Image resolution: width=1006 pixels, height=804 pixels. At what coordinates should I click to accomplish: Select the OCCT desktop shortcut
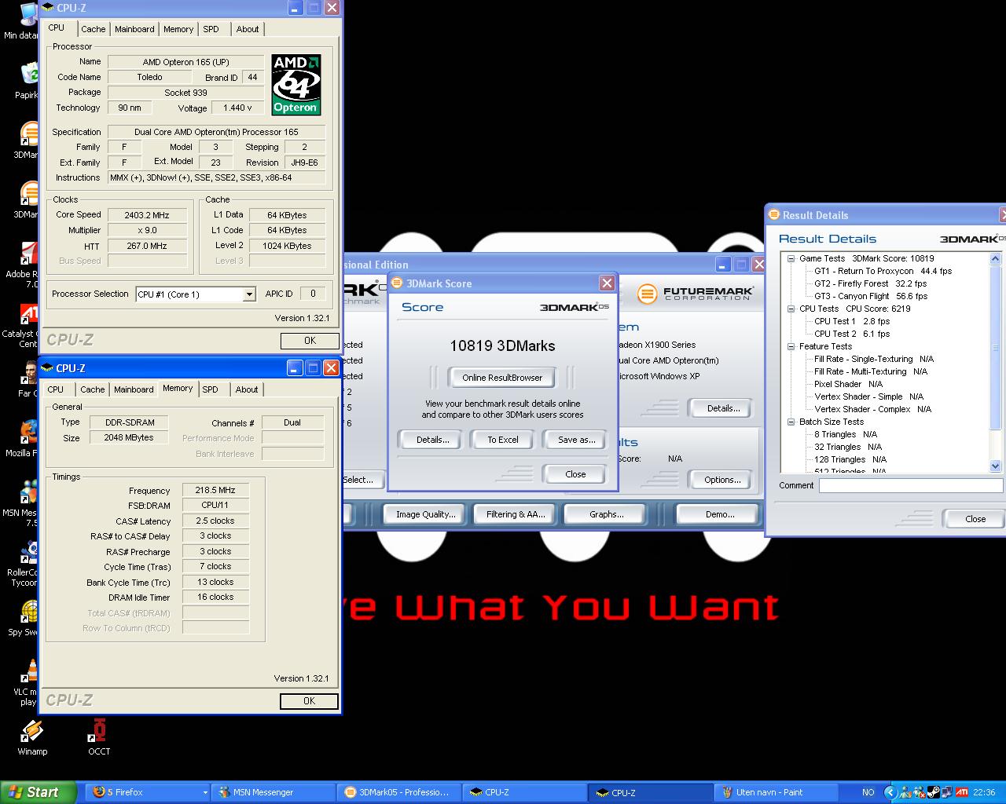pyautogui.click(x=99, y=738)
